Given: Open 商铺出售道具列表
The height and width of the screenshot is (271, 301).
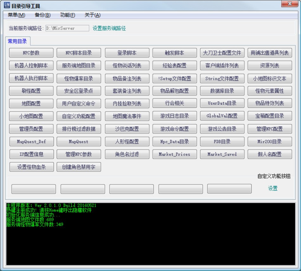Looking at the screenshot, I should click(x=270, y=53).
